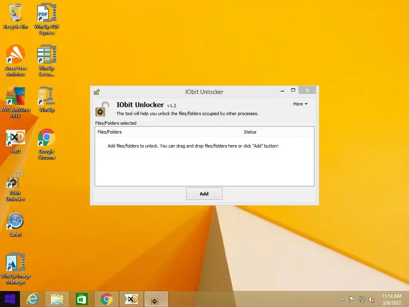Screen dimensions: 409x307
Task: Select the Safari desktop shortcut
Action: pyautogui.click(x=16, y=224)
